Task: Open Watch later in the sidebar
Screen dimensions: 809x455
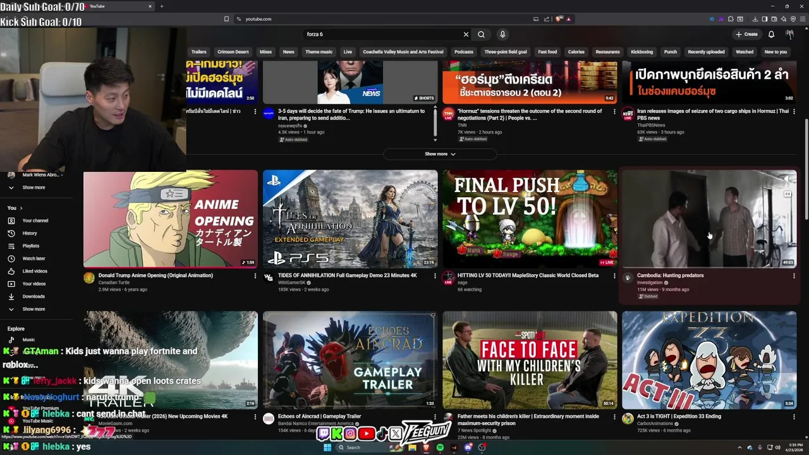Action: click(33, 258)
